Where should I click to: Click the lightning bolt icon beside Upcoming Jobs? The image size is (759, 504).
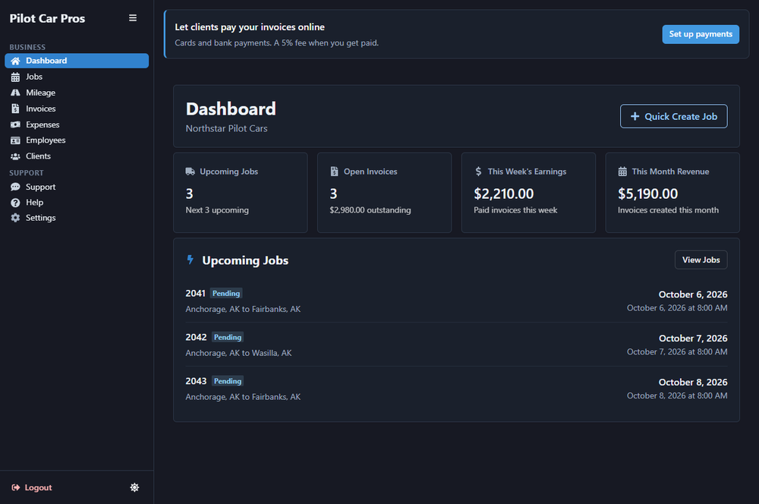(x=191, y=260)
